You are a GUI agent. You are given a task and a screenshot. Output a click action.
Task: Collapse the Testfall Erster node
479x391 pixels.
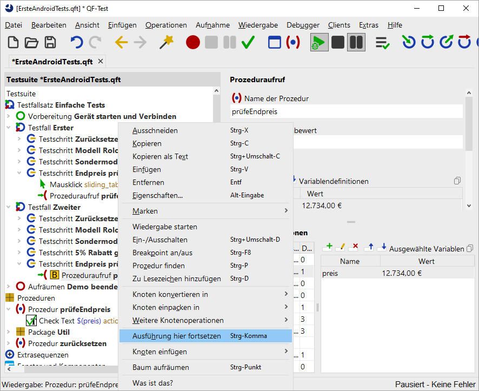9,128
